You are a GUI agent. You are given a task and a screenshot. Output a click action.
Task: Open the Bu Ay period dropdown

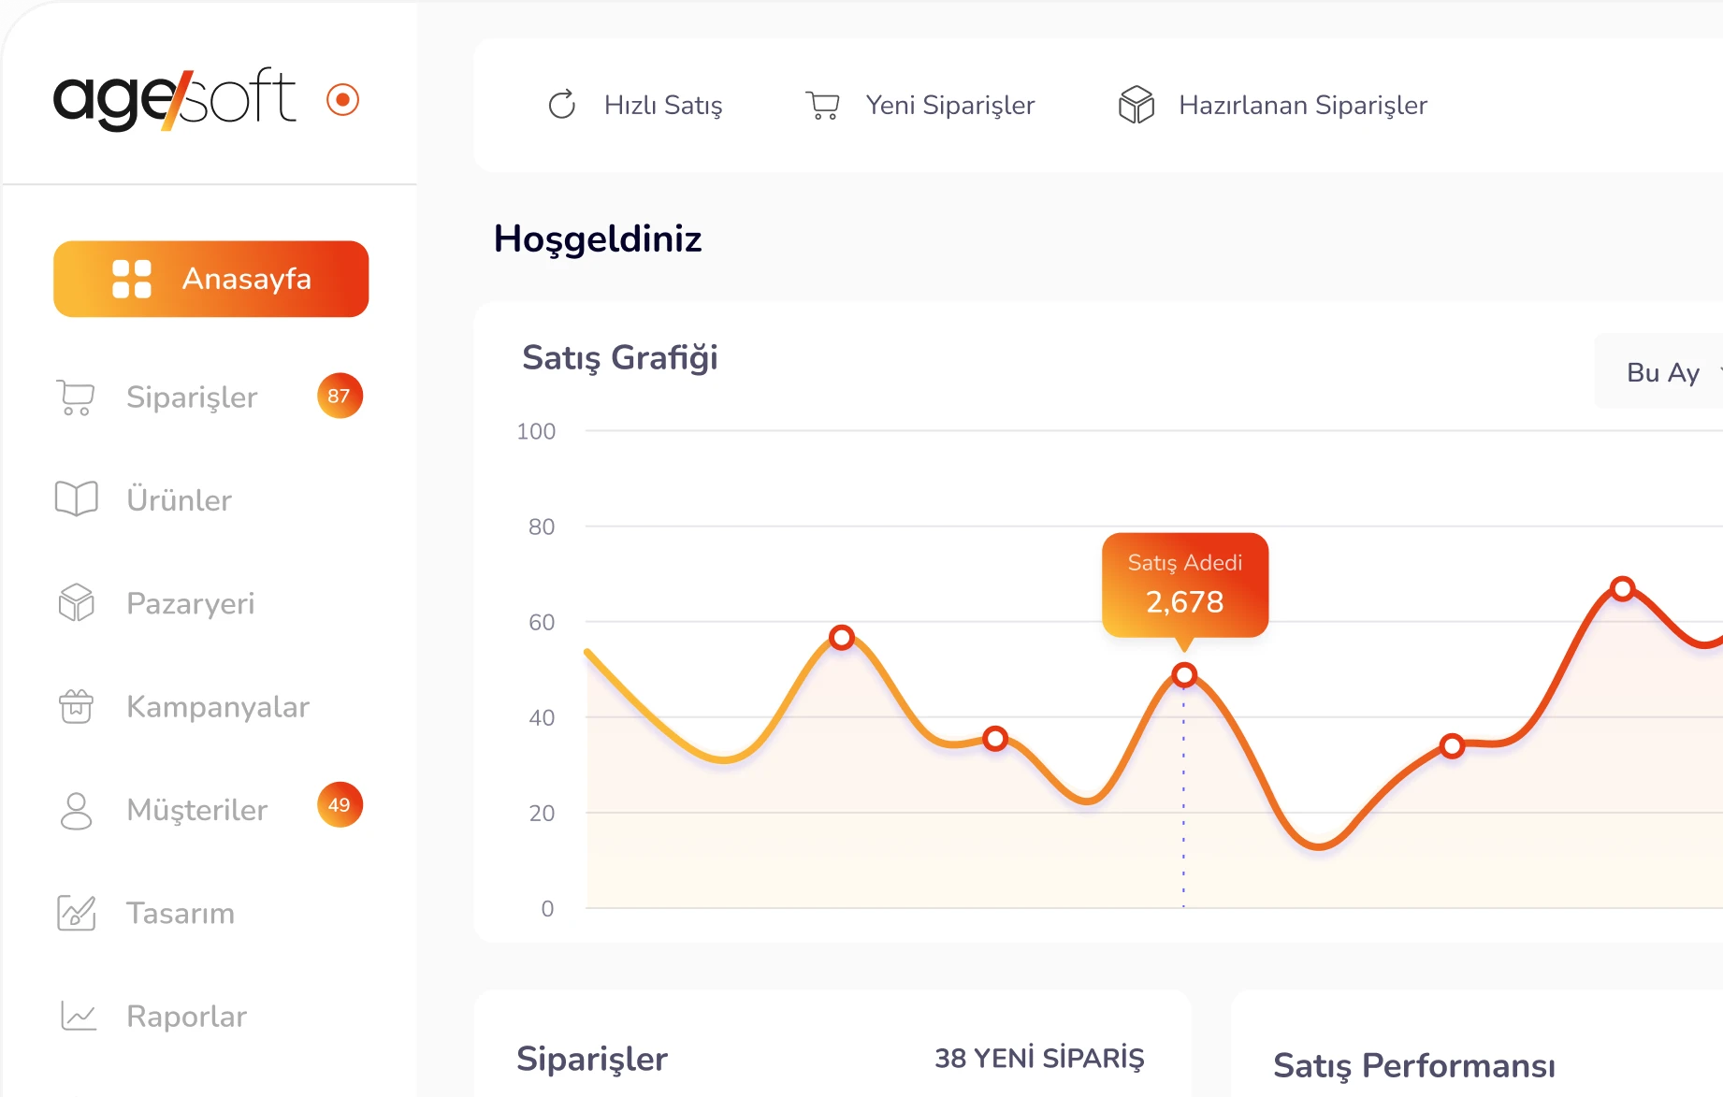tap(1665, 372)
